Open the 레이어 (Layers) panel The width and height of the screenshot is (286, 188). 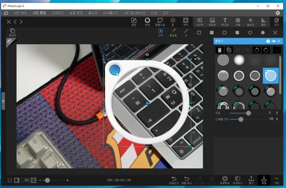(12, 33)
